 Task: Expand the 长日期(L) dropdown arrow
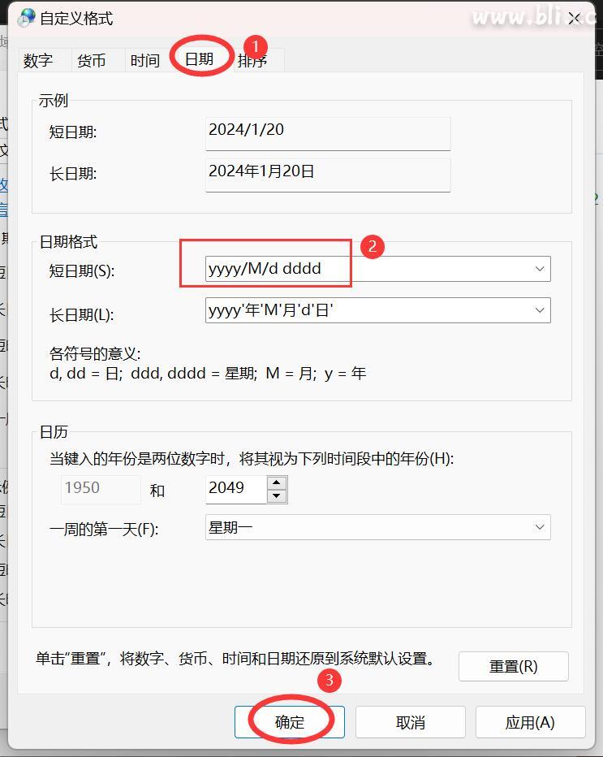click(540, 310)
